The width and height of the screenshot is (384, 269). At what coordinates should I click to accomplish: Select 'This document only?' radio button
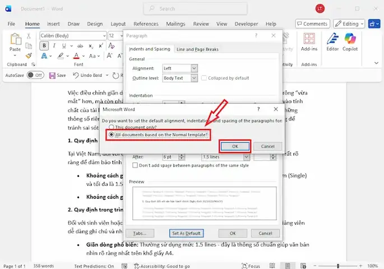pos(112,127)
